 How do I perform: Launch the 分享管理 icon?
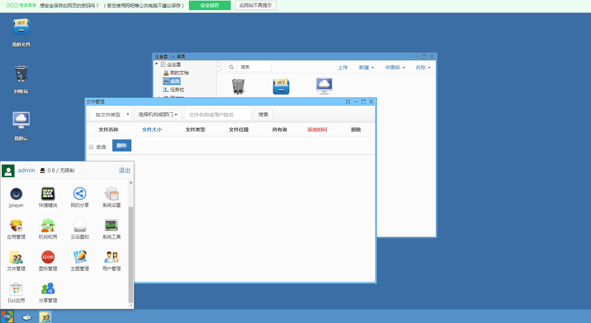pyautogui.click(x=48, y=289)
